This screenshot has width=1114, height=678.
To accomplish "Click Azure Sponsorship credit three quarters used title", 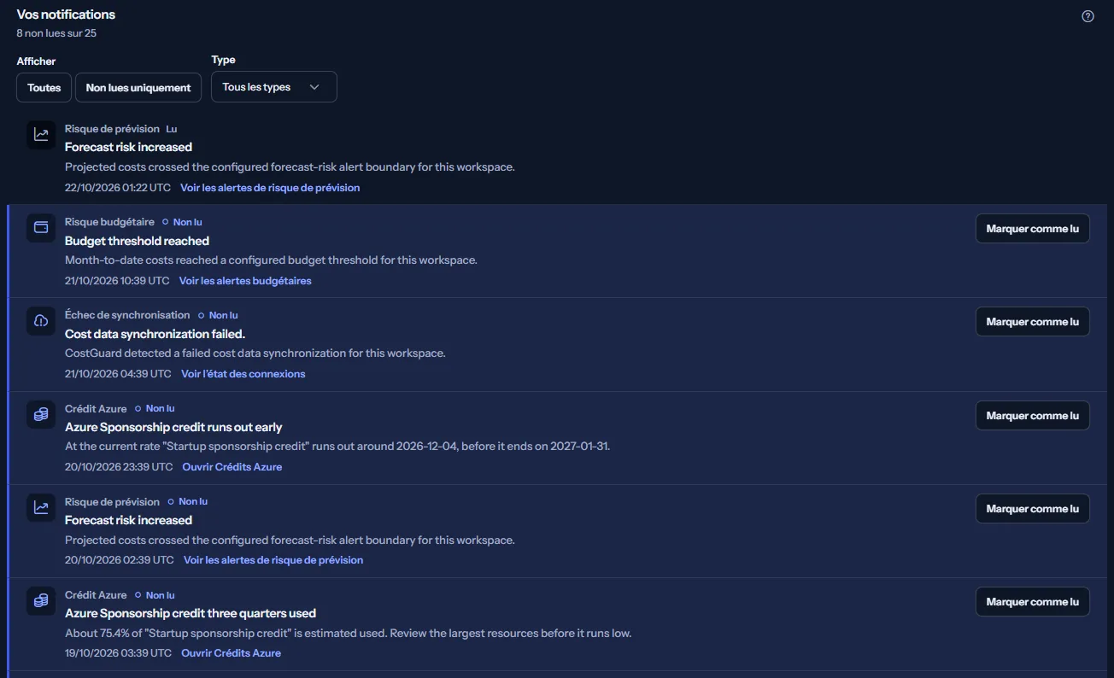I will pyautogui.click(x=191, y=613).
